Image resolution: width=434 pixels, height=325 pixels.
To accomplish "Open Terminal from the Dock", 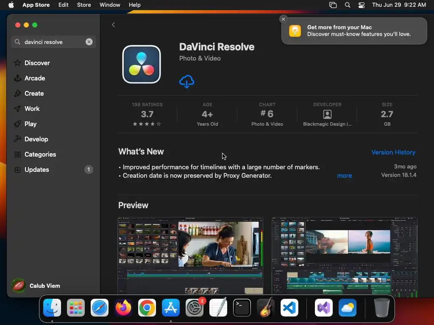I will click(242, 308).
